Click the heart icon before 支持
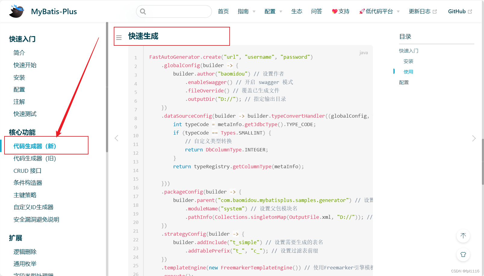The image size is (484, 276). (x=334, y=11)
